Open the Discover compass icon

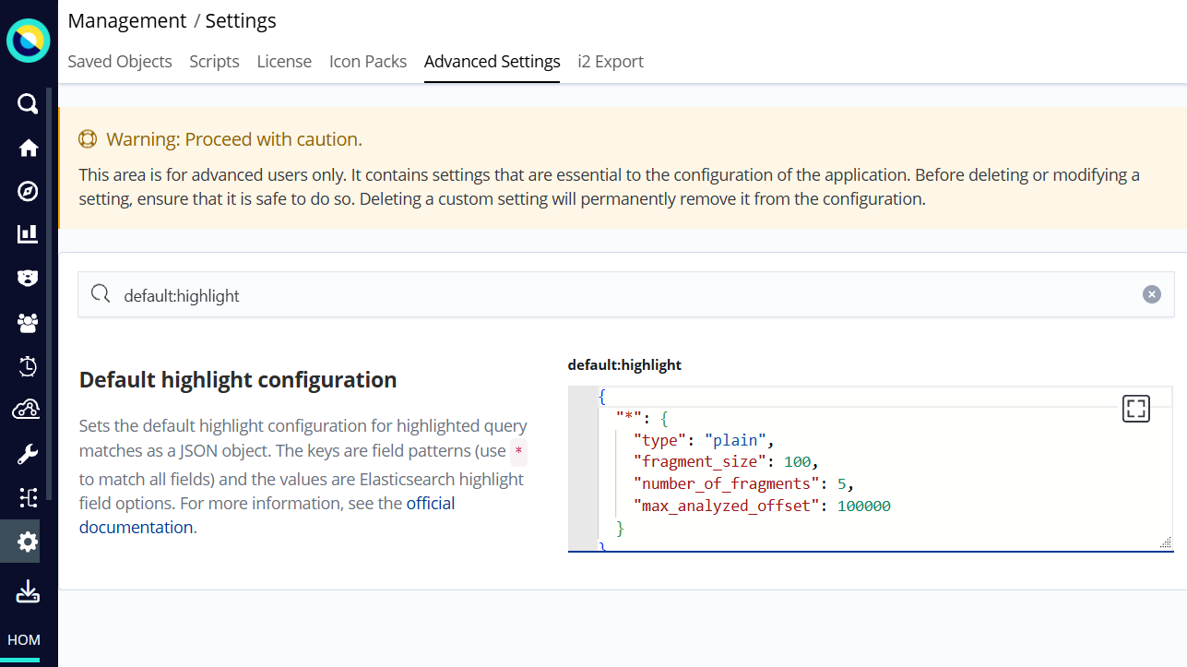[28, 191]
